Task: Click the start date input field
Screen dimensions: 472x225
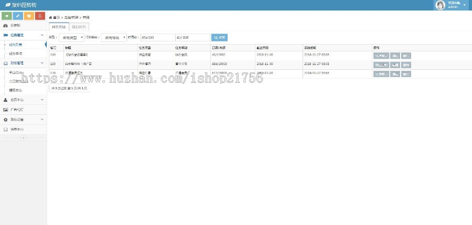Action: pyautogui.click(x=158, y=38)
